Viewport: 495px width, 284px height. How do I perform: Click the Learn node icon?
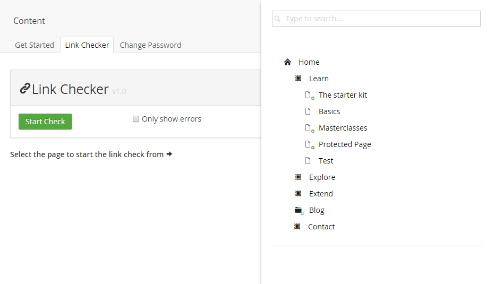tap(298, 78)
